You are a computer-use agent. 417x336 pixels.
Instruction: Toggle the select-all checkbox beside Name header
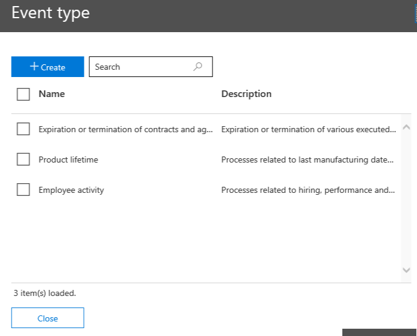point(24,94)
